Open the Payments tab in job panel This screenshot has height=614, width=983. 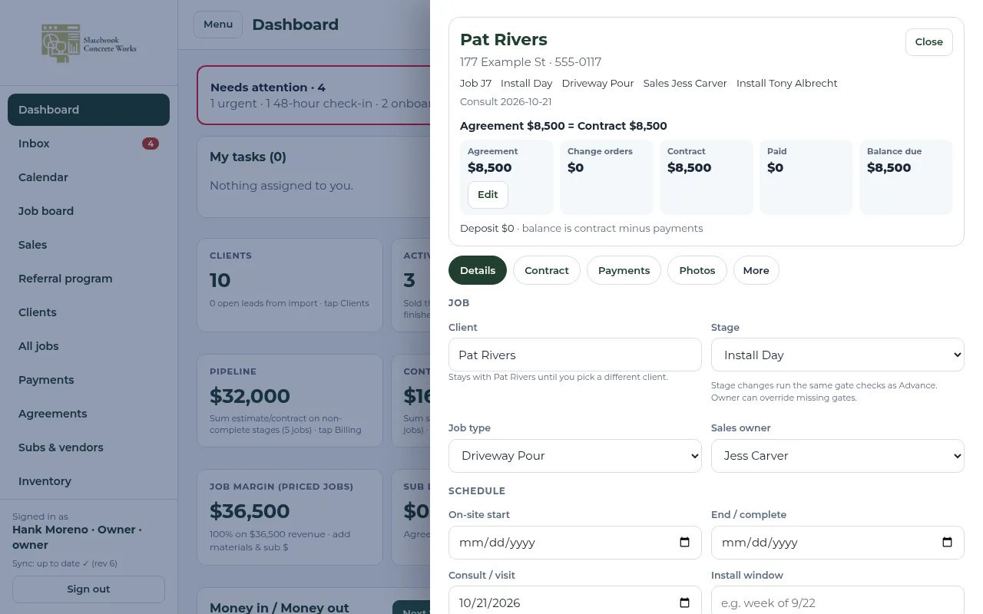pyautogui.click(x=624, y=270)
